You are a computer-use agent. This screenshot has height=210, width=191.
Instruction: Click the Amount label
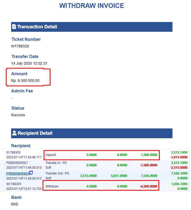pyautogui.click(x=19, y=74)
